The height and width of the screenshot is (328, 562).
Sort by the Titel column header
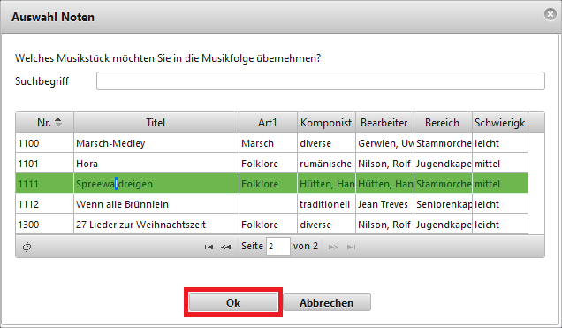coord(156,123)
